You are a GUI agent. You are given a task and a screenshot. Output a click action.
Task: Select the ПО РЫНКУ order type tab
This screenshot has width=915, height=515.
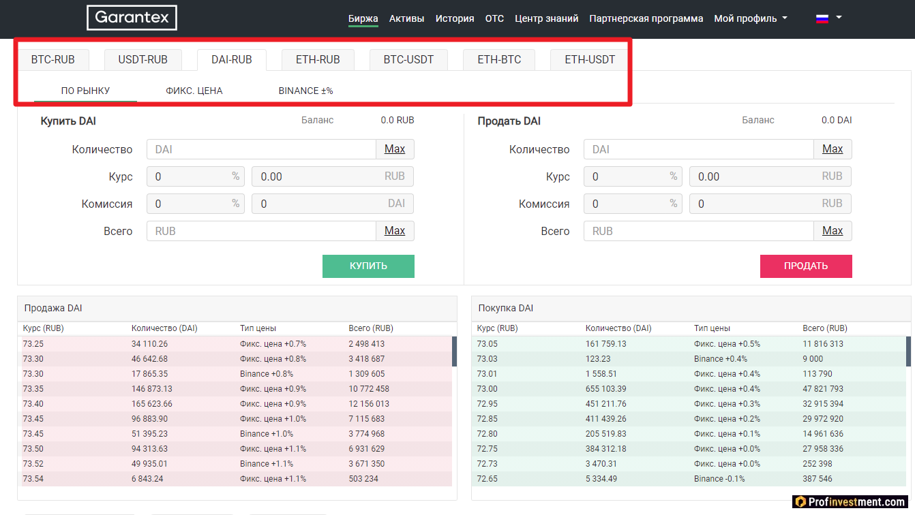click(x=85, y=91)
